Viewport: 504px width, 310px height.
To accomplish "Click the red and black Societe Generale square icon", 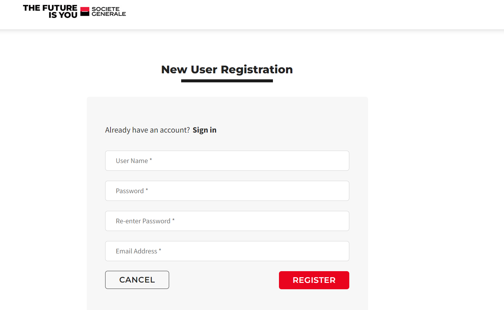I will [85, 11].
